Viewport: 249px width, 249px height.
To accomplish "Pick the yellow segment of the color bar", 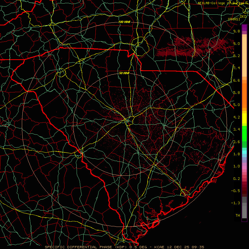I will (x=244, y=118).
